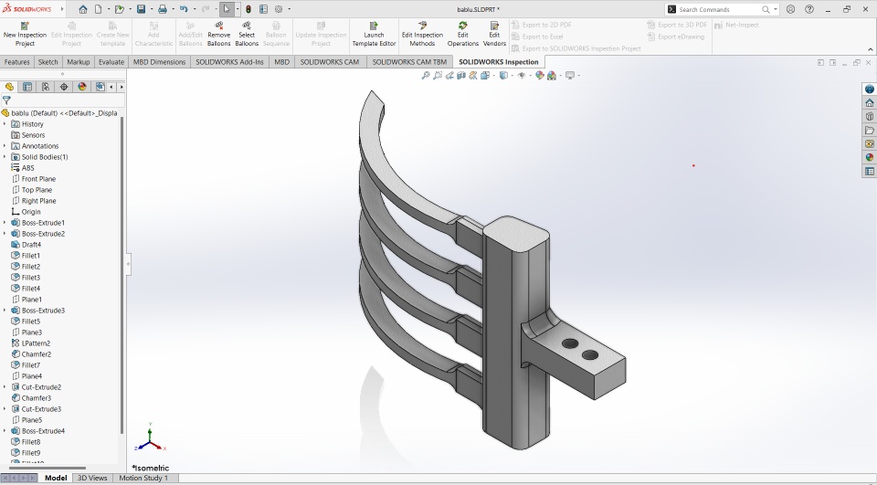Expand the Boss-Extrude3 feature
The image size is (877, 485).
point(5,311)
